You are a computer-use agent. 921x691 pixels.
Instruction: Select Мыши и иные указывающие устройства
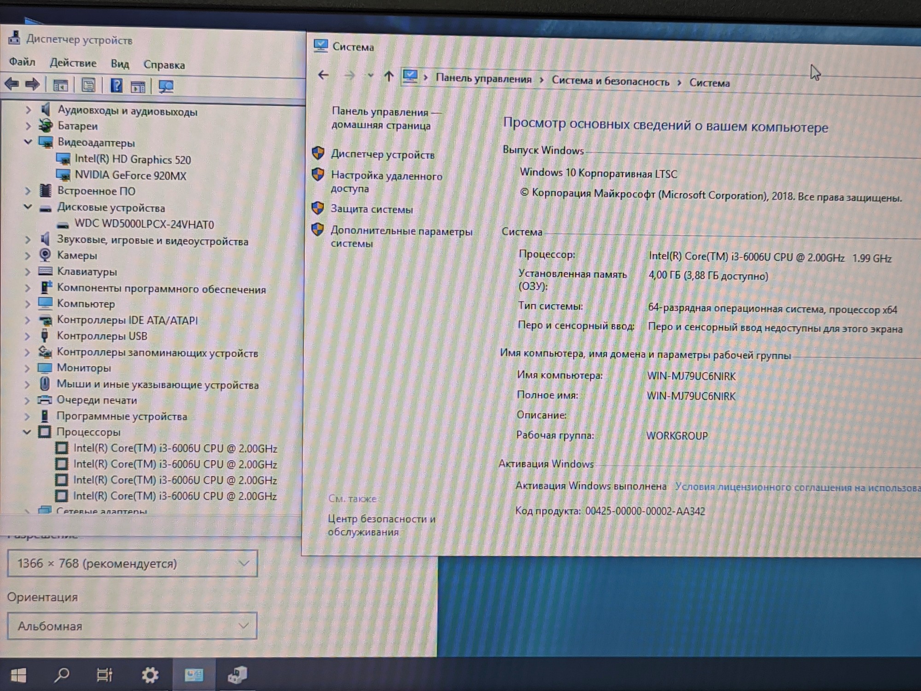157,385
